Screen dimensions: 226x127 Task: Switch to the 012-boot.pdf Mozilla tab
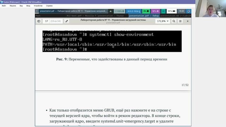coord(81,16)
